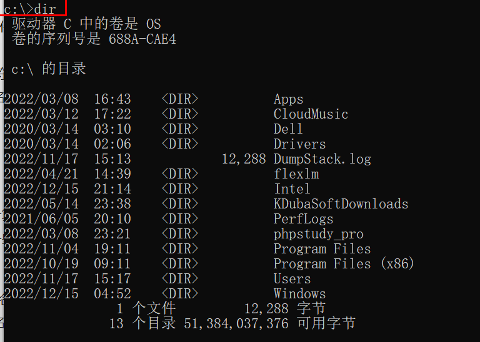This screenshot has width=480, height=342.
Task: Click the Drivers folder name
Action: 299,144
